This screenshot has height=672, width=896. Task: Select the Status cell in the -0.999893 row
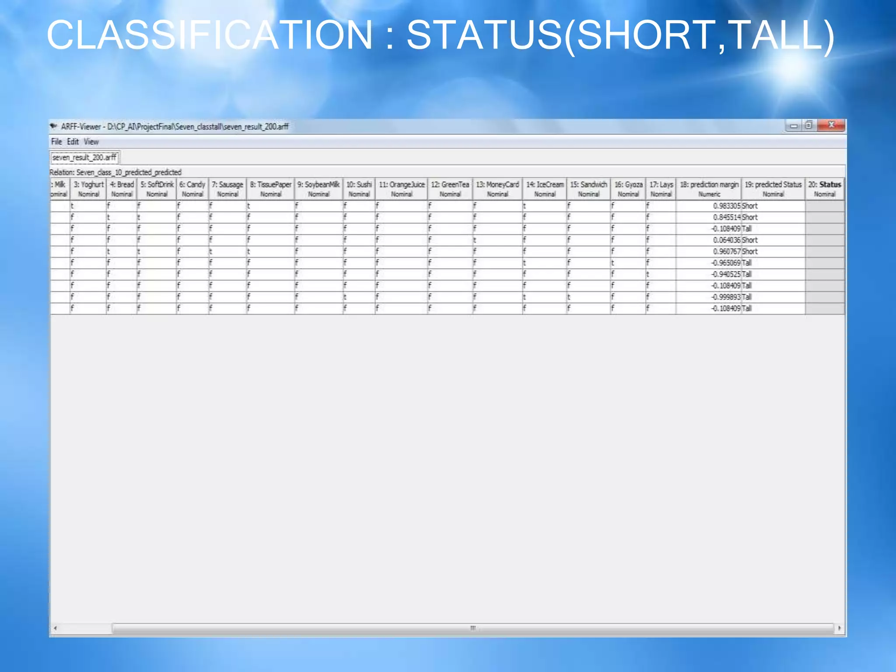click(x=825, y=297)
